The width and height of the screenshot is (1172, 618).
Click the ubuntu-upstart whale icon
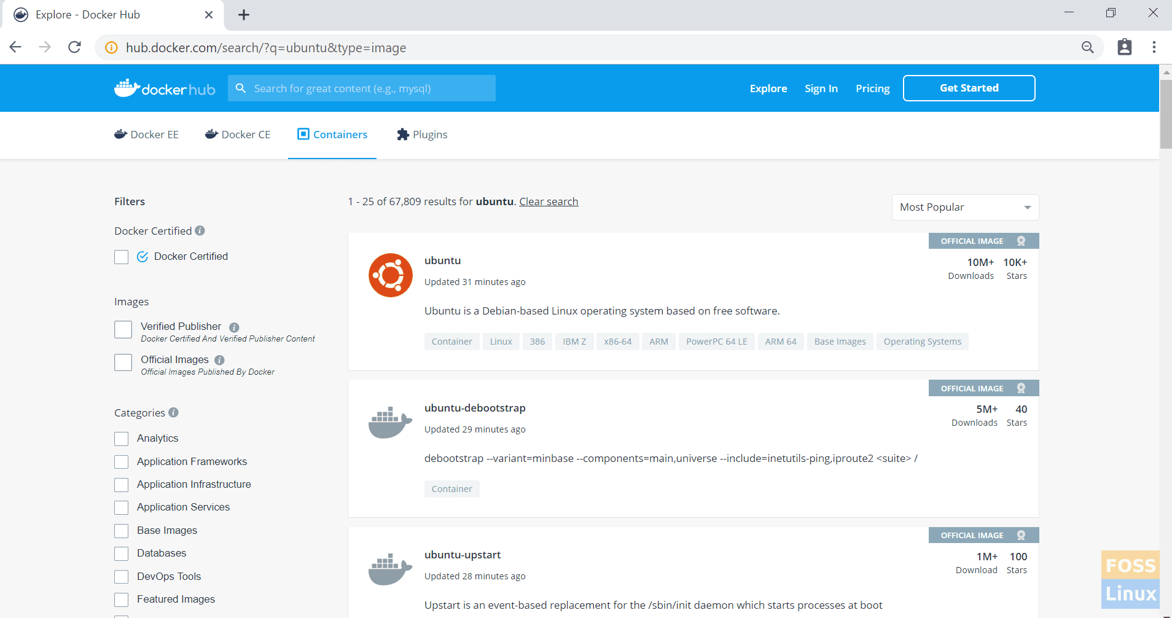pyautogui.click(x=390, y=569)
